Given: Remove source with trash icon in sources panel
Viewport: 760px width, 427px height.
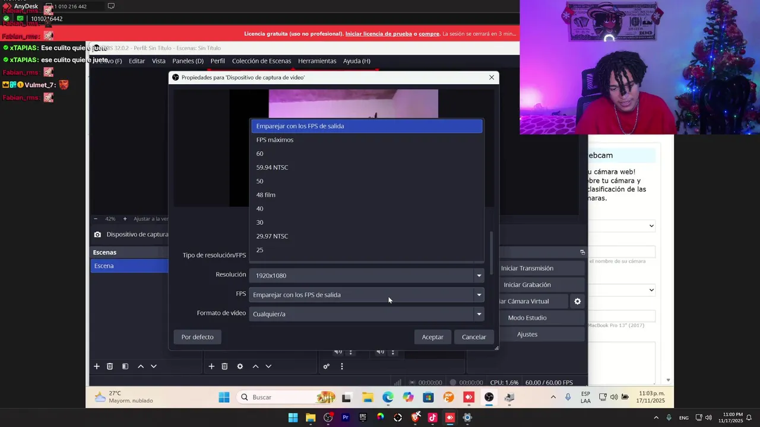Looking at the screenshot, I should point(224,367).
